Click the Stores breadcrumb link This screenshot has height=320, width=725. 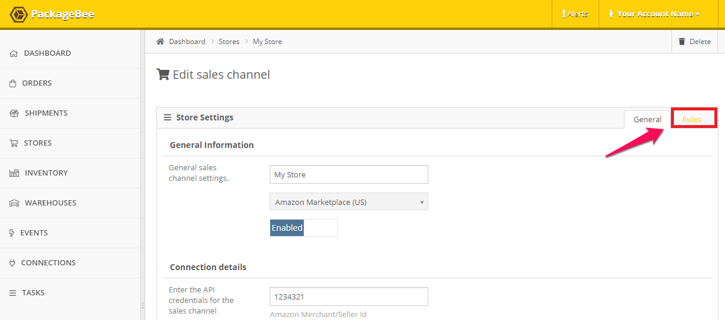(229, 42)
